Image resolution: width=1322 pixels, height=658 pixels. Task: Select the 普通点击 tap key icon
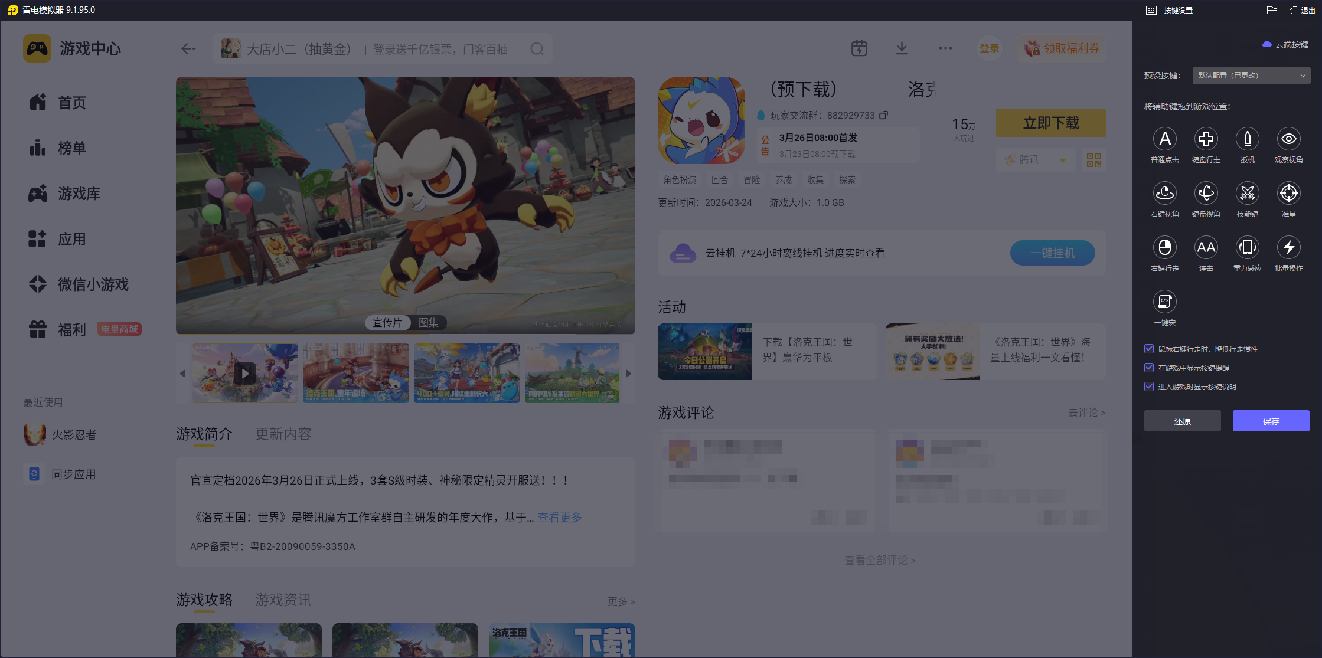pyautogui.click(x=1164, y=139)
